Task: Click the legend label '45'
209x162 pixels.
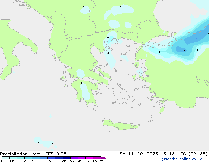Action: 94,161
